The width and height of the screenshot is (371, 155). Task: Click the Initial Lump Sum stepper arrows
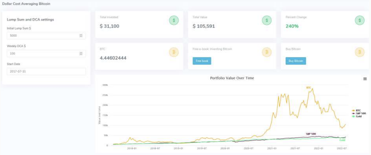pos(81,35)
